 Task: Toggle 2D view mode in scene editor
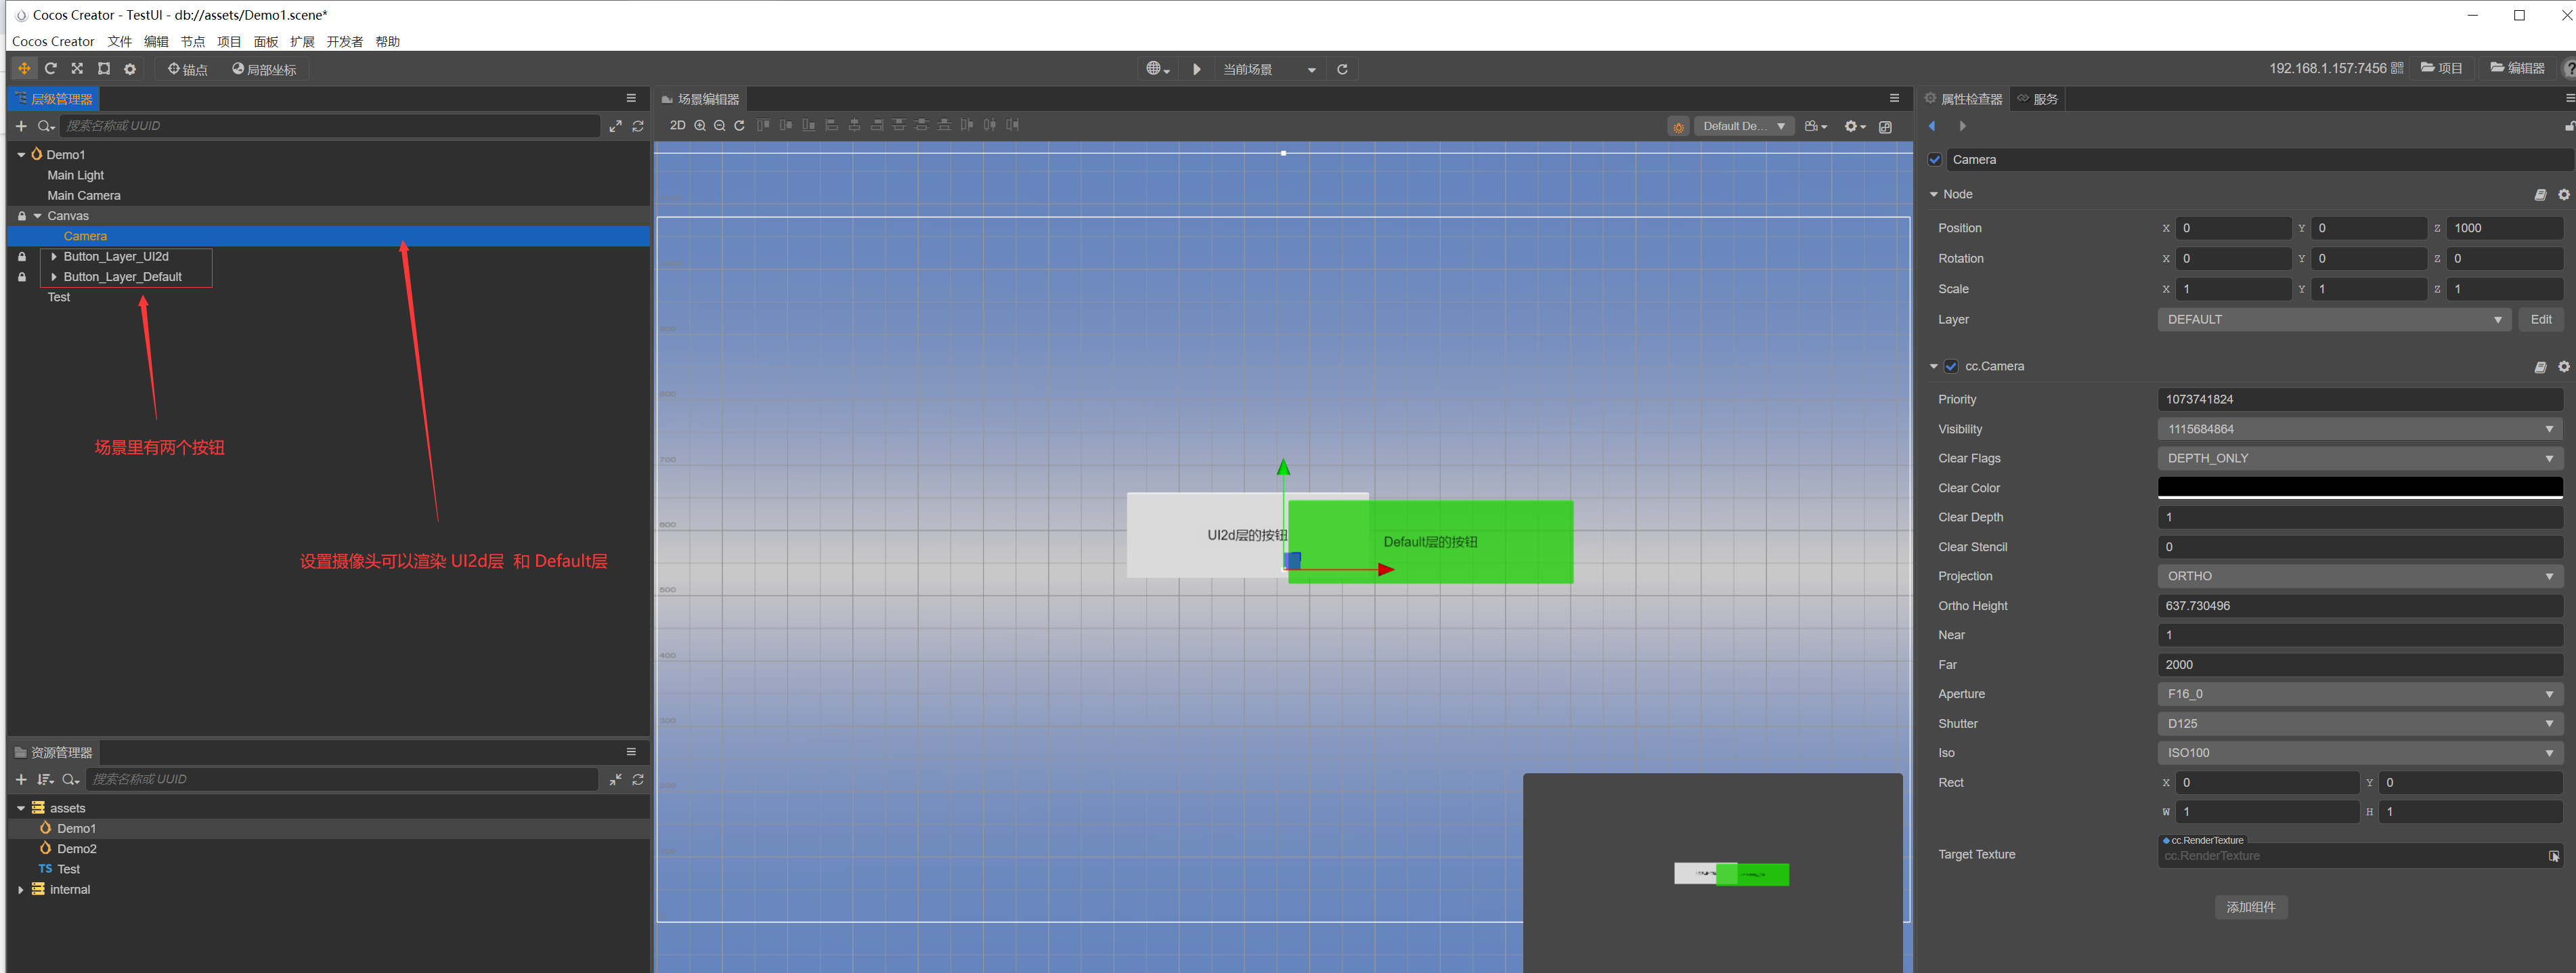[677, 126]
